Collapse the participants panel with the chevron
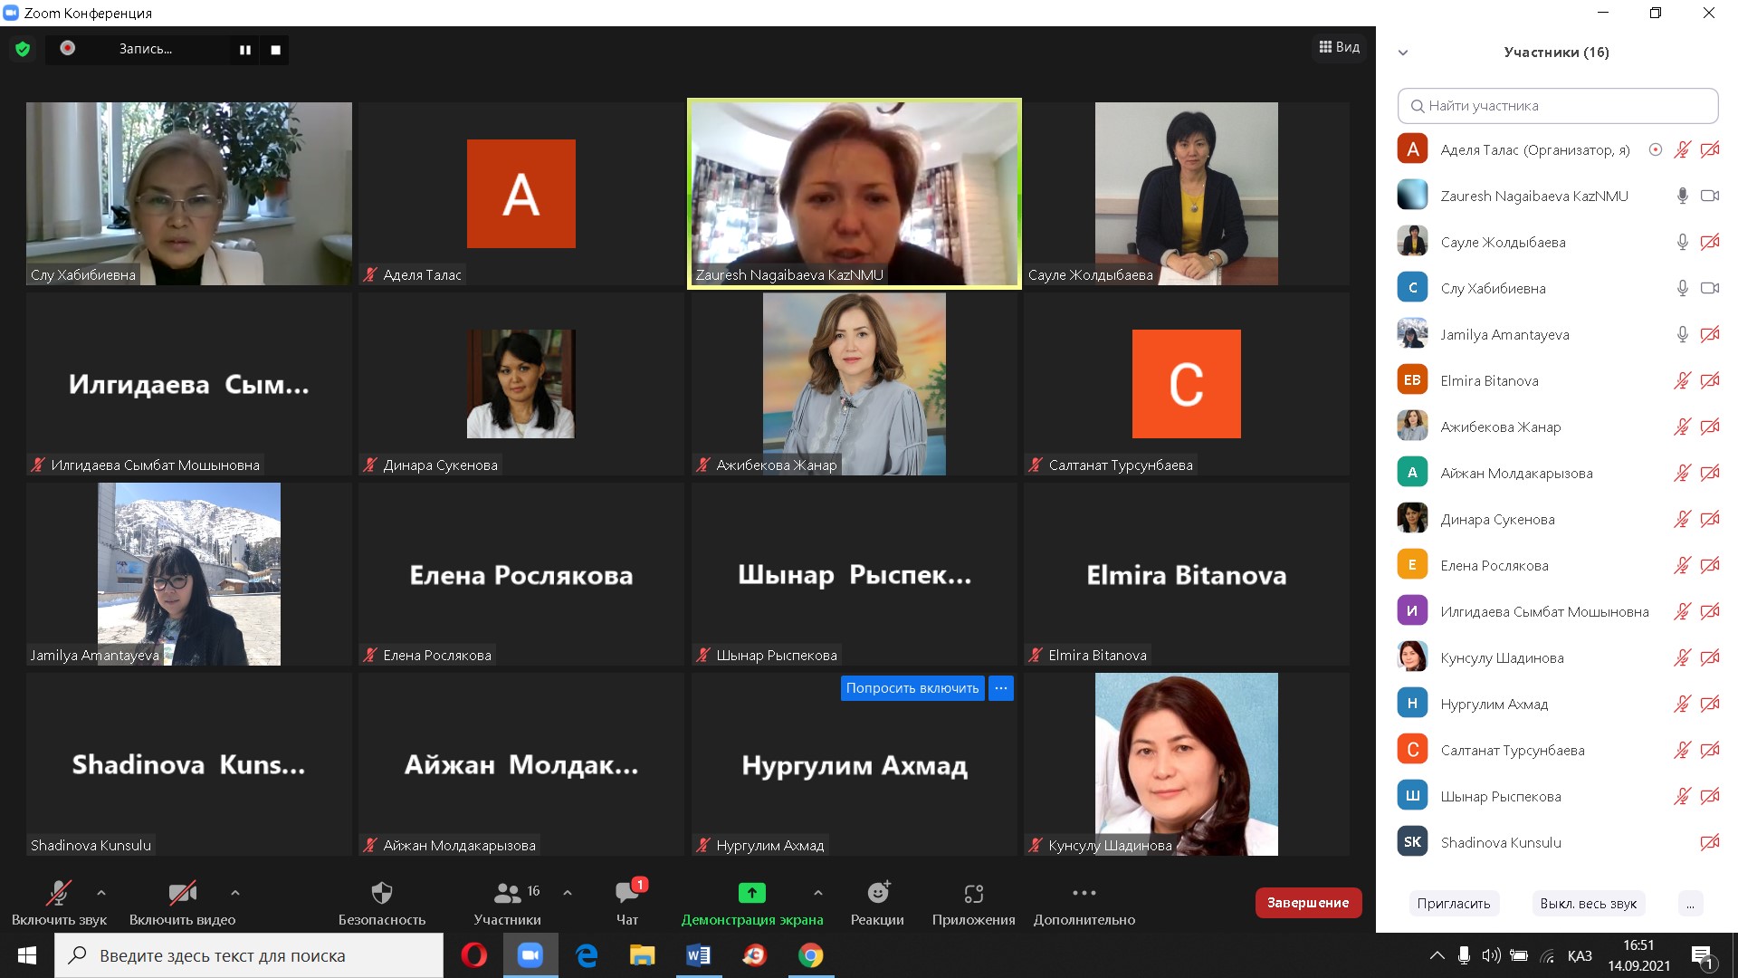This screenshot has height=978, width=1738. click(1403, 53)
